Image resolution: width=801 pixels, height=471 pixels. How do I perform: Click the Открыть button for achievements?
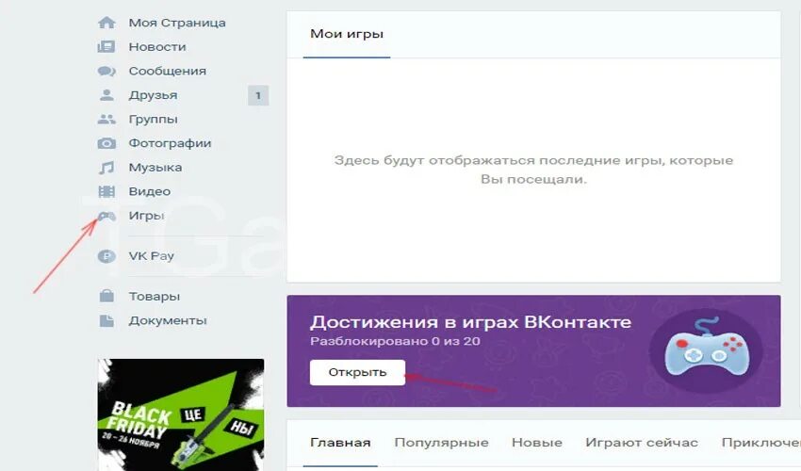tap(357, 372)
